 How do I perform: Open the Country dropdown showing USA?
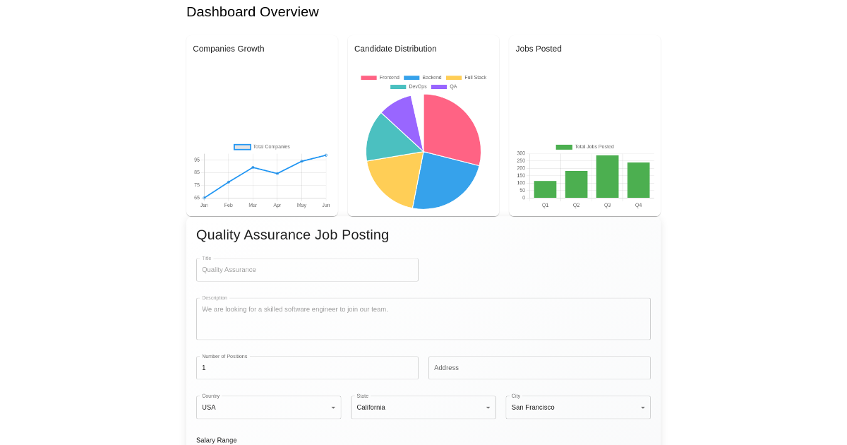pyautogui.click(x=268, y=408)
